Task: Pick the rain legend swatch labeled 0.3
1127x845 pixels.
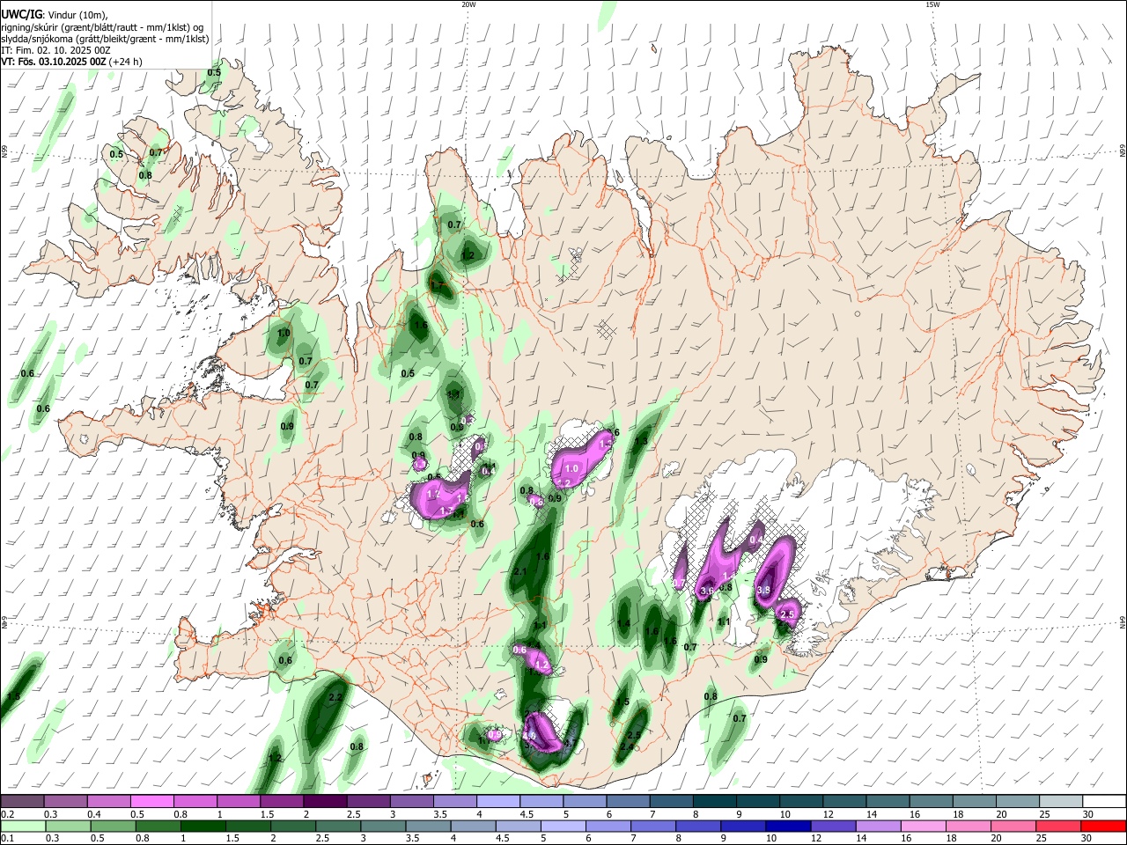Action: [70, 826]
